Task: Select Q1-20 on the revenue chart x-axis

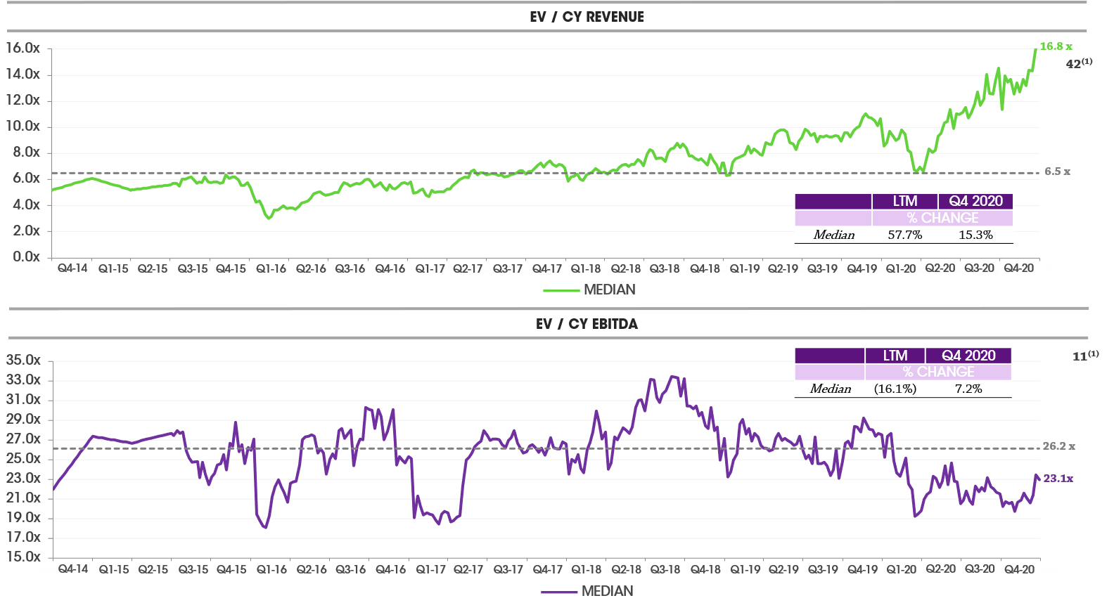Action: 901,268
